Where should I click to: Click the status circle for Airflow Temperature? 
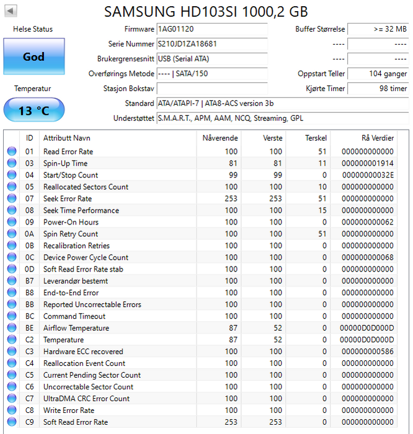pos(12,328)
